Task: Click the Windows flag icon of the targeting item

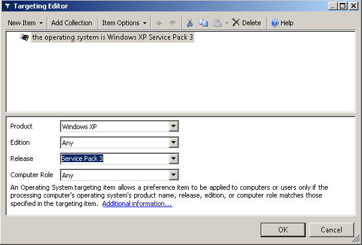Action: 24,37
